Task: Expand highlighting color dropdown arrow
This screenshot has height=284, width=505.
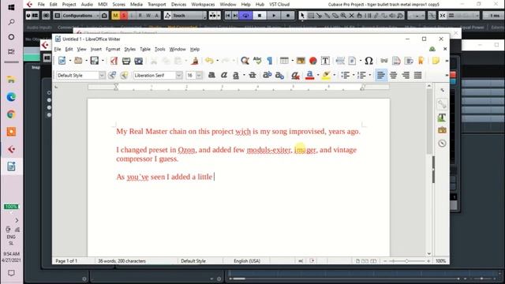Action: 335,76
